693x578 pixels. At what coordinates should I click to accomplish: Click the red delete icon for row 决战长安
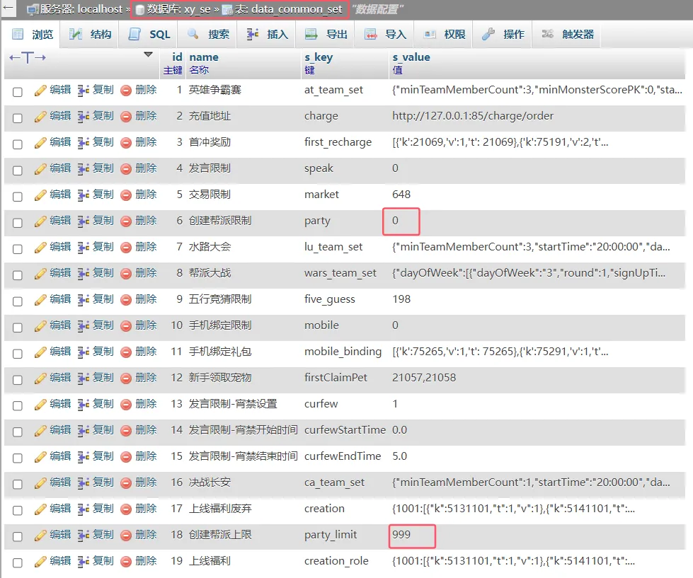coord(126,482)
